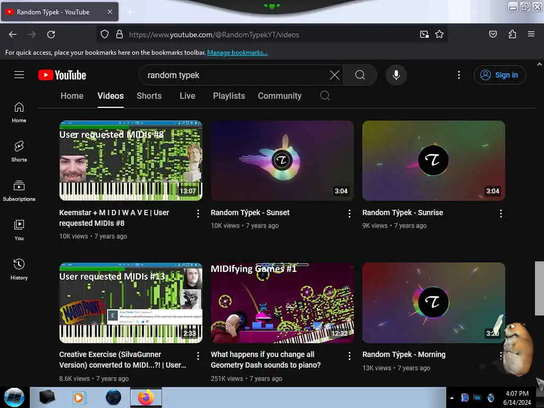Go to Home in the sidebar
The image size is (544, 408).
tap(19, 113)
